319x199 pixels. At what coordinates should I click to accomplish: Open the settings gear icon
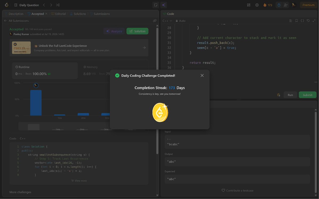257,5
